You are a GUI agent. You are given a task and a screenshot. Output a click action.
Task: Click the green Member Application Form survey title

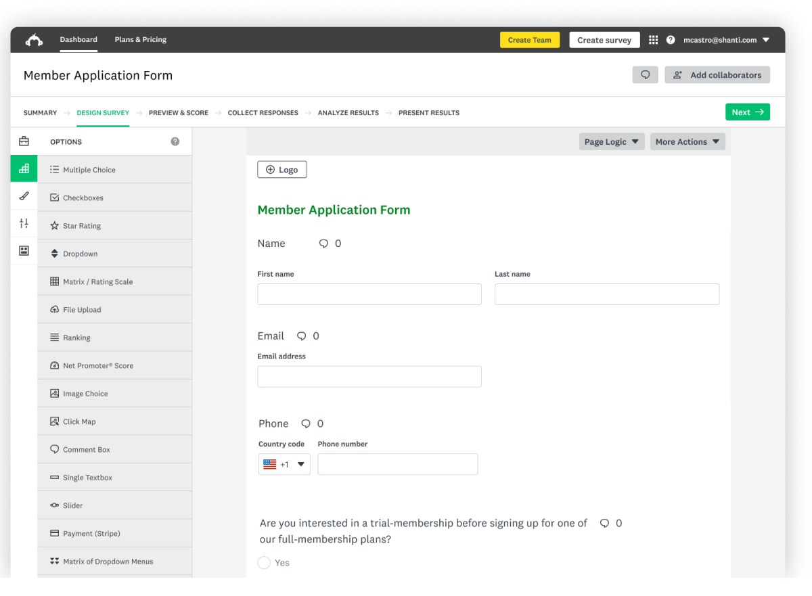[334, 210]
